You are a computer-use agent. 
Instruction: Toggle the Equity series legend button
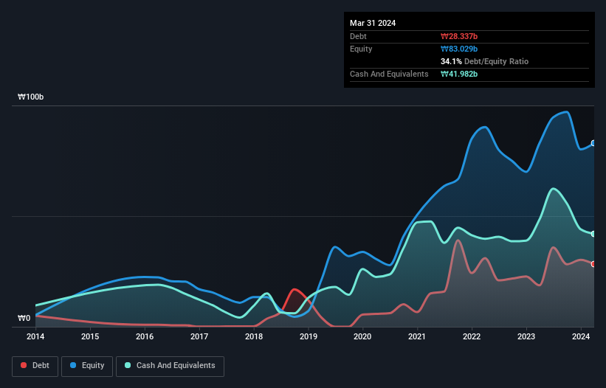pos(87,366)
